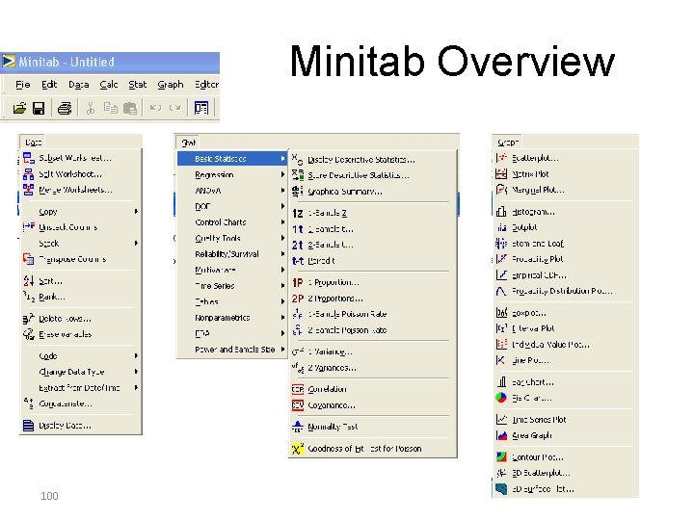Click the Paired t icon

click(298, 261)
